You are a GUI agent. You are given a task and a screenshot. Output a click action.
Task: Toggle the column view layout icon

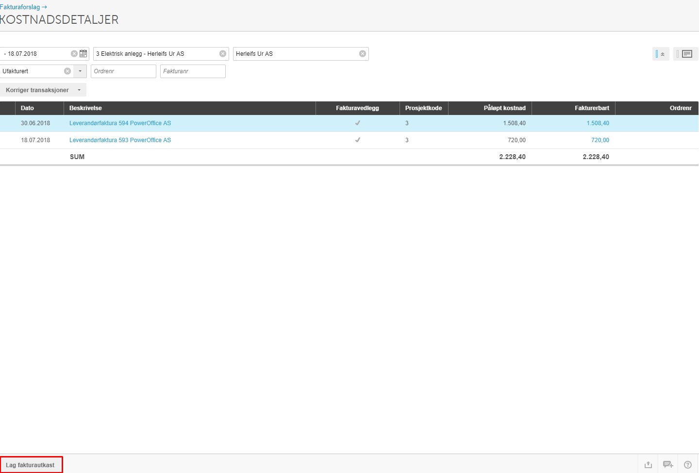[685, 54]
